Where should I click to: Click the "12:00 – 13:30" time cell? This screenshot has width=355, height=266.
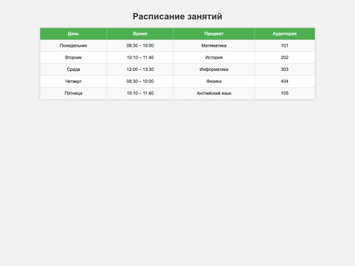pos(140,70)
